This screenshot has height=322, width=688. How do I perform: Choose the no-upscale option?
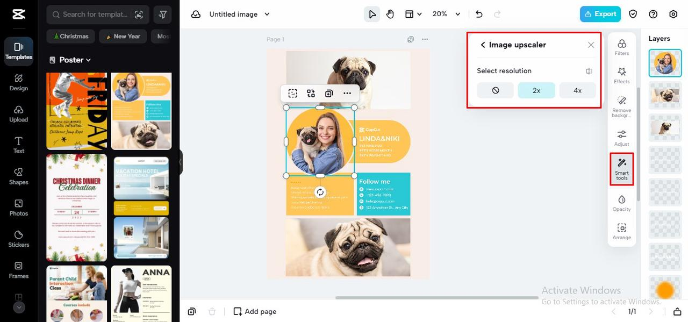496,90
